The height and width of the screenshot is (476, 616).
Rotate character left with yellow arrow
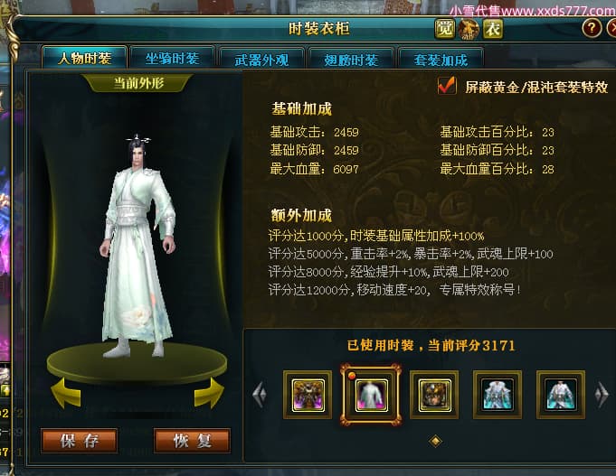pyautogui.click(x=66, y=393)
